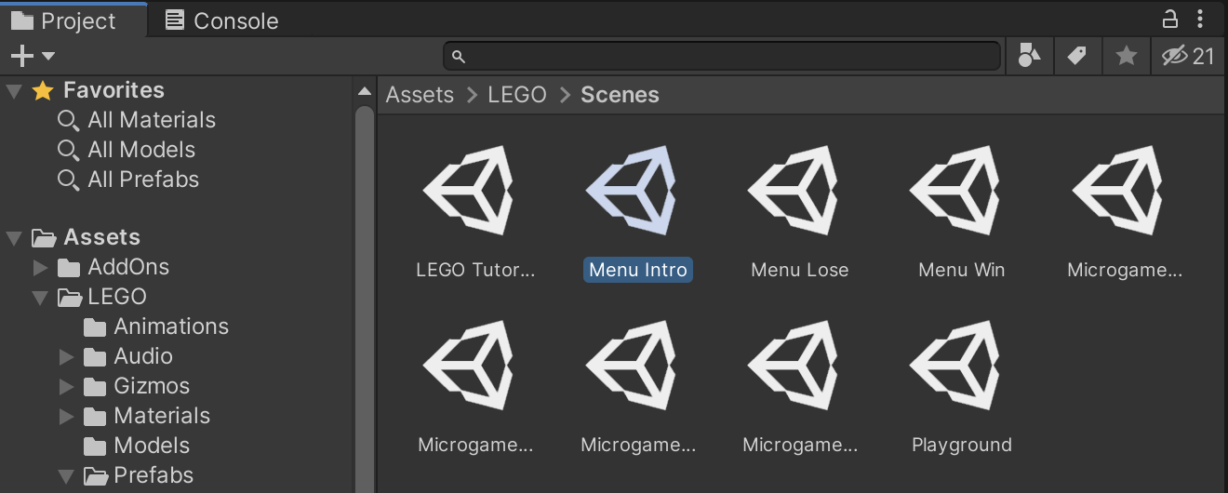Focus the Project search field
The image size is (1228, 493).
722,56
